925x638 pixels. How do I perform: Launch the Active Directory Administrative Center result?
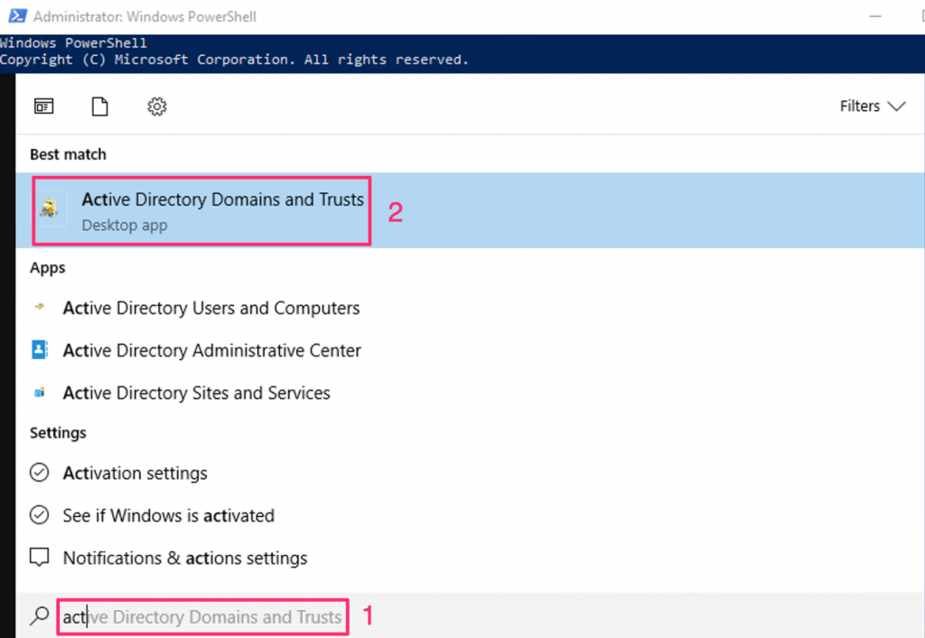(x=211, y=350)
